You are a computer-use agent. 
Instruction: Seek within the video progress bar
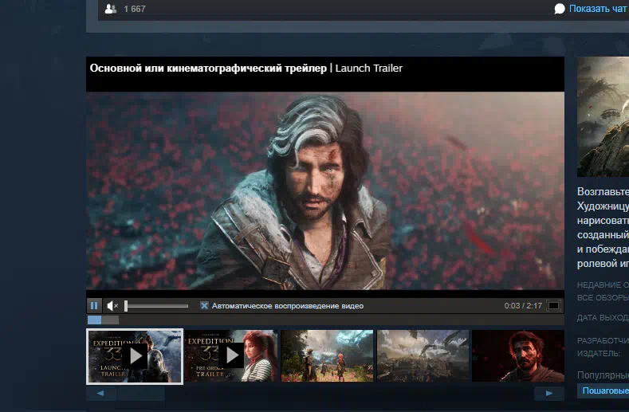coord(325,320)
